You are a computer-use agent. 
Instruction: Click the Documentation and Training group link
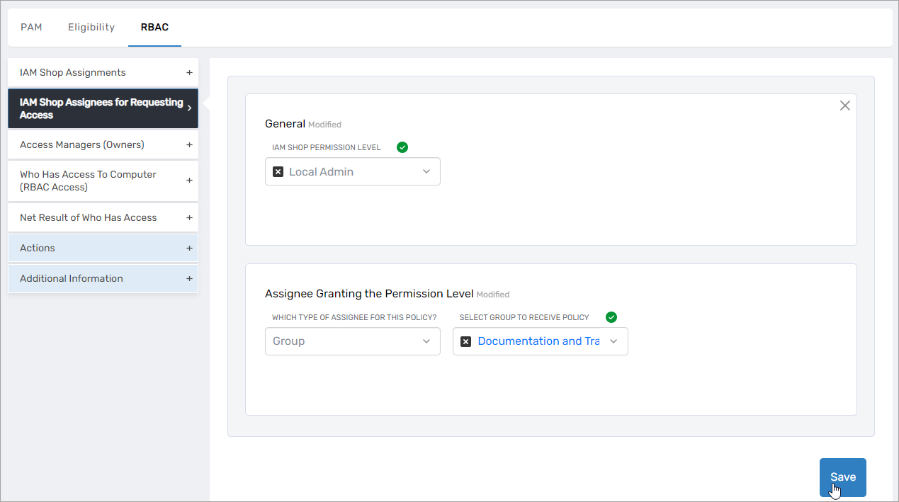coord(538,341)
